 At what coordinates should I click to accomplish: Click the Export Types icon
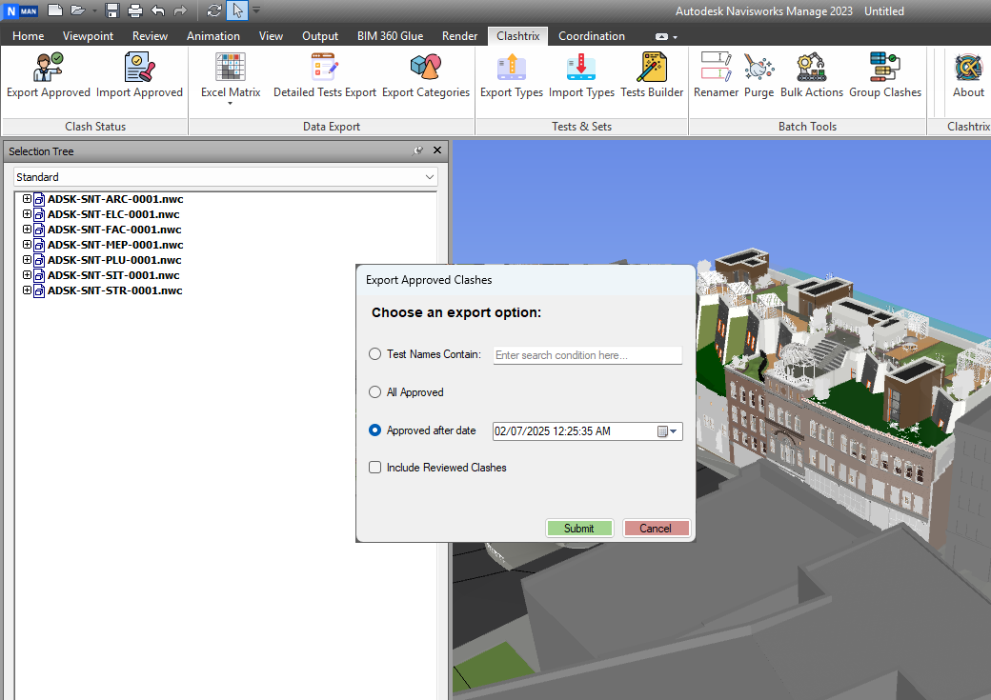click(512, 67)
